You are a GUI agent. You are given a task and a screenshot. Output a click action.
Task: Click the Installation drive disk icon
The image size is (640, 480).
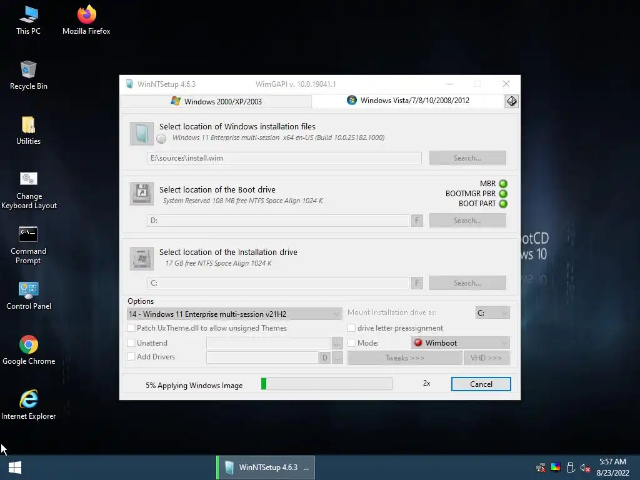[142, 258]
